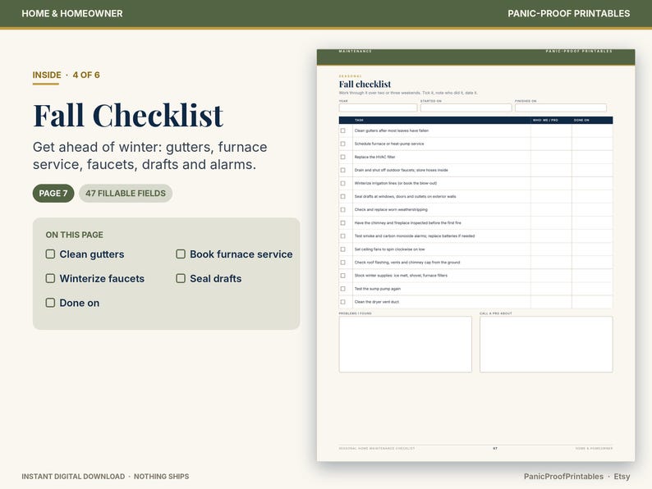Viewport: 652px width, 489px height.
Task: Click the 47 FILLABLE FIELDS badge
Action: tap(126, 193)
